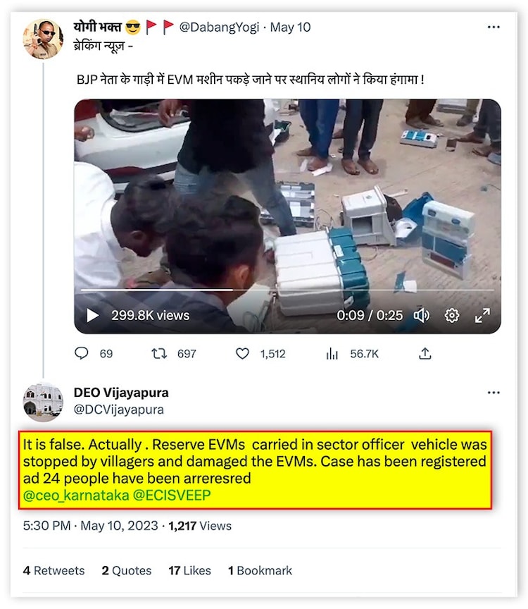
Task: Show the 17 Likes list
Action: pyautogui.click(x=189, y=571)
